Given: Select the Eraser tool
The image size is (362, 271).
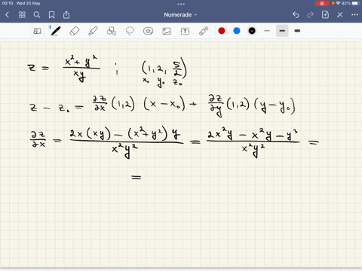Looking at the screenshot, I should point(74,31).
